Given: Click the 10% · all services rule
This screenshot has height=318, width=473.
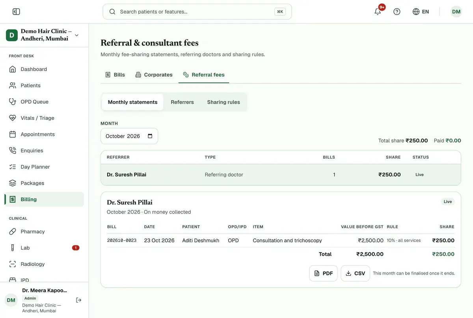Looking at the screenshot, I should [404, 240].
